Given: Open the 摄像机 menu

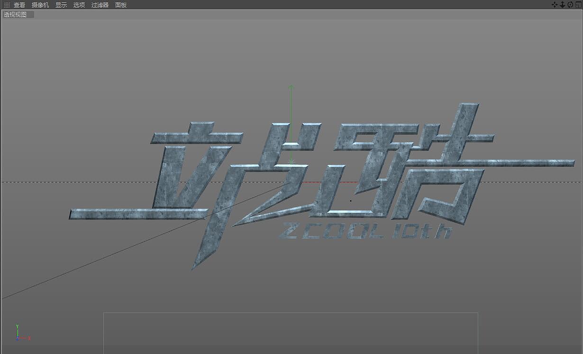Looking at the screenshot, I should coord(40,5).
